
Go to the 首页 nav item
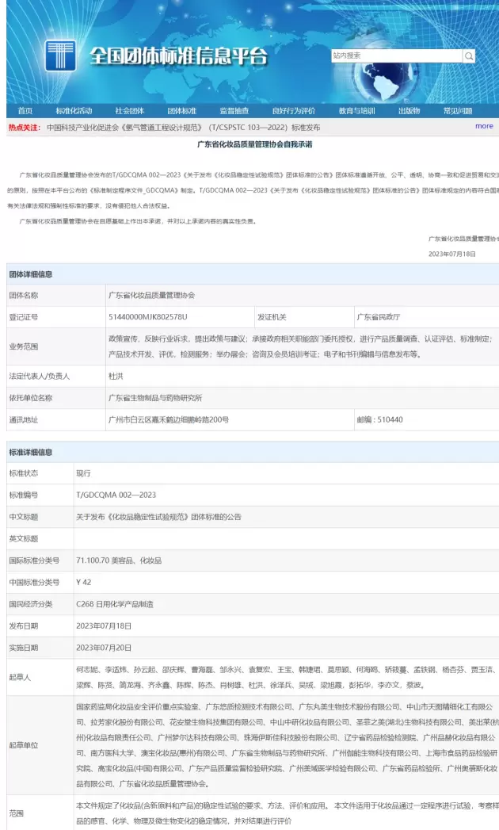[x=25, y=111]
